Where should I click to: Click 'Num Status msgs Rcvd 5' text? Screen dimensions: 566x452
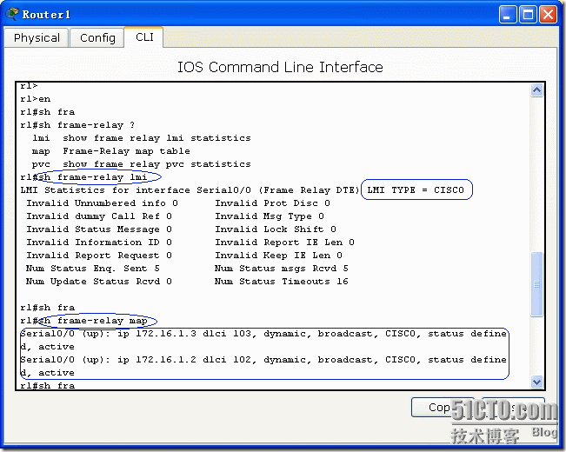[x=281, y=269]
